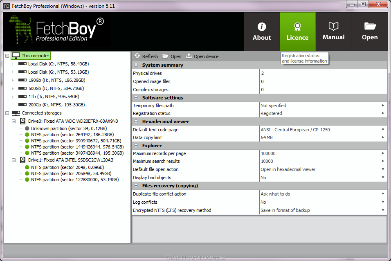This screenshot has width=391, height=261.
Task: Open Duplicate file conflict action dropdown arrow
Action: point(383,194)
